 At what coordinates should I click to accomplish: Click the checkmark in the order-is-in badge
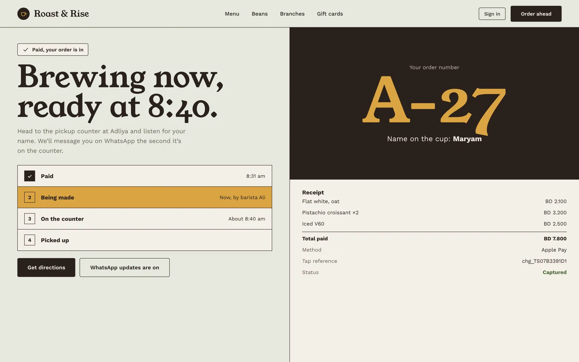pos(26,50)
